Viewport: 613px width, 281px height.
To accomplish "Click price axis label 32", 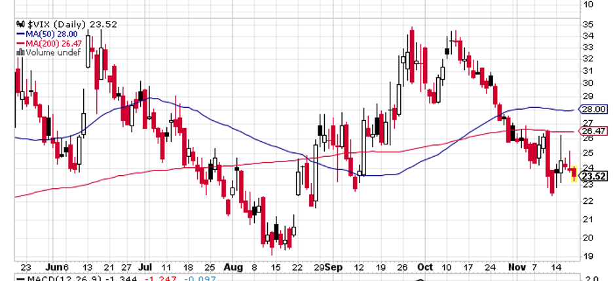I will [x=588, y=59].
